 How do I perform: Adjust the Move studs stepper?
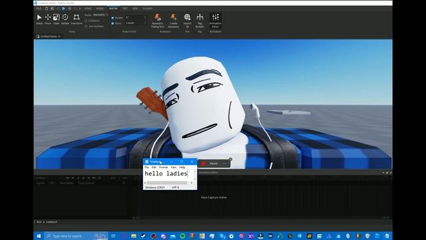(145, 23)
